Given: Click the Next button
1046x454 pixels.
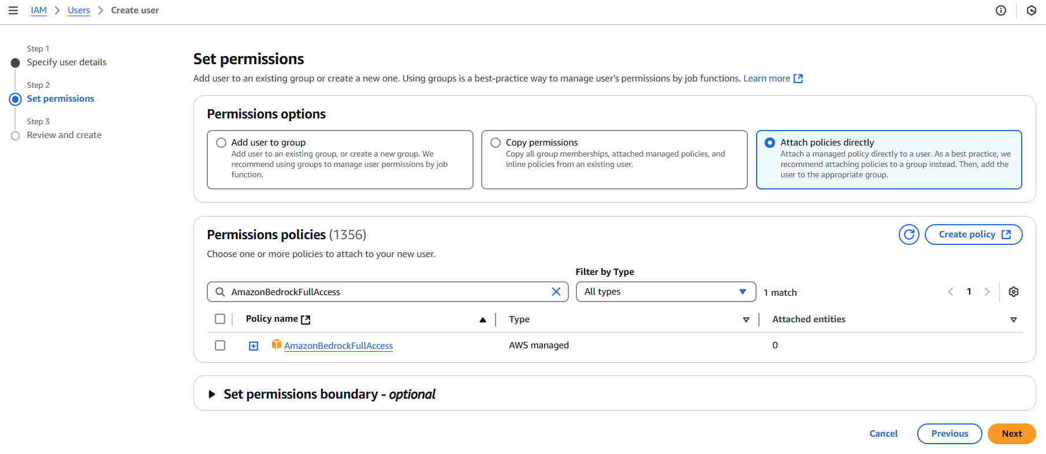Looking at the screenshot, I should coord(1011,434).
